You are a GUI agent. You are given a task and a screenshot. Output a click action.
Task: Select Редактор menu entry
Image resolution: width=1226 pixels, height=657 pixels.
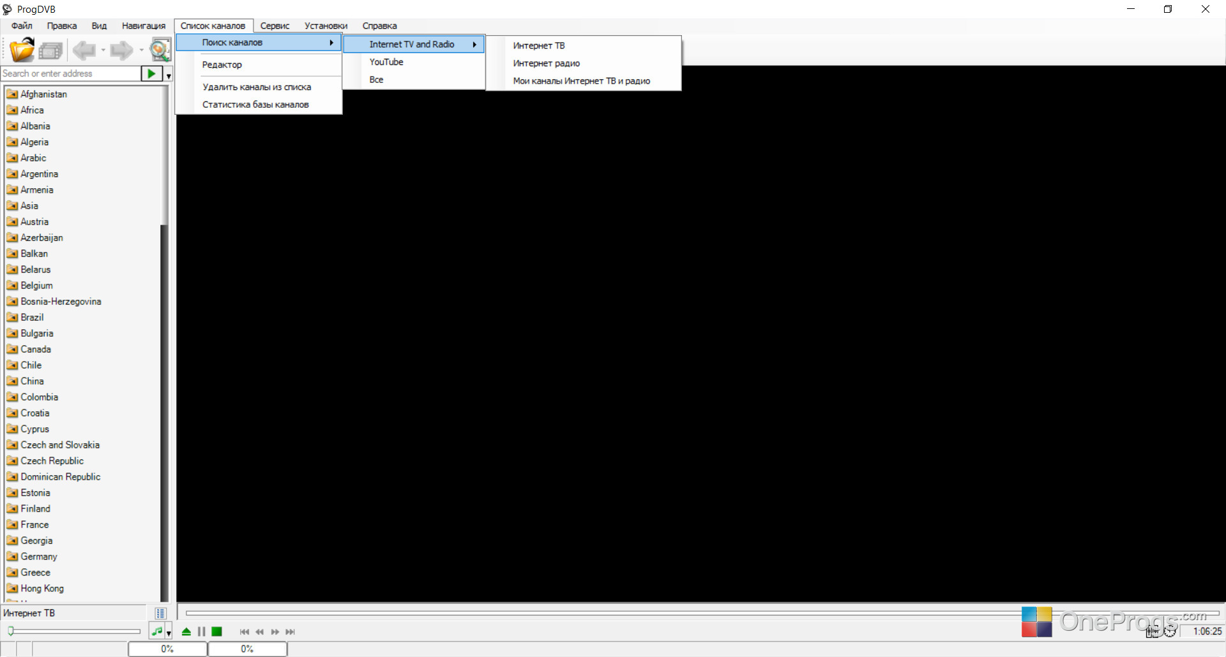pos(259,64)
